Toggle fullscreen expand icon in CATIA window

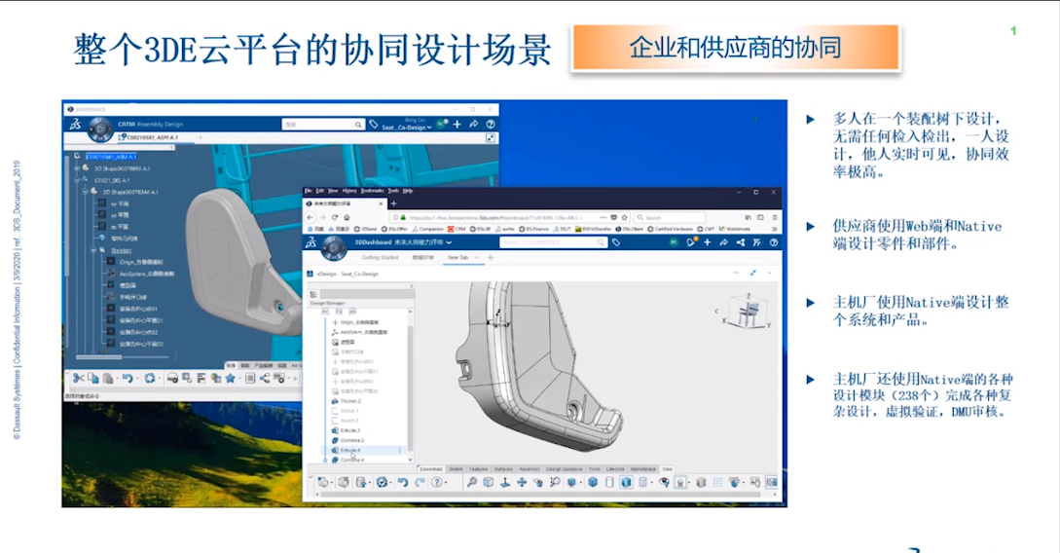[x=491, y=138]
